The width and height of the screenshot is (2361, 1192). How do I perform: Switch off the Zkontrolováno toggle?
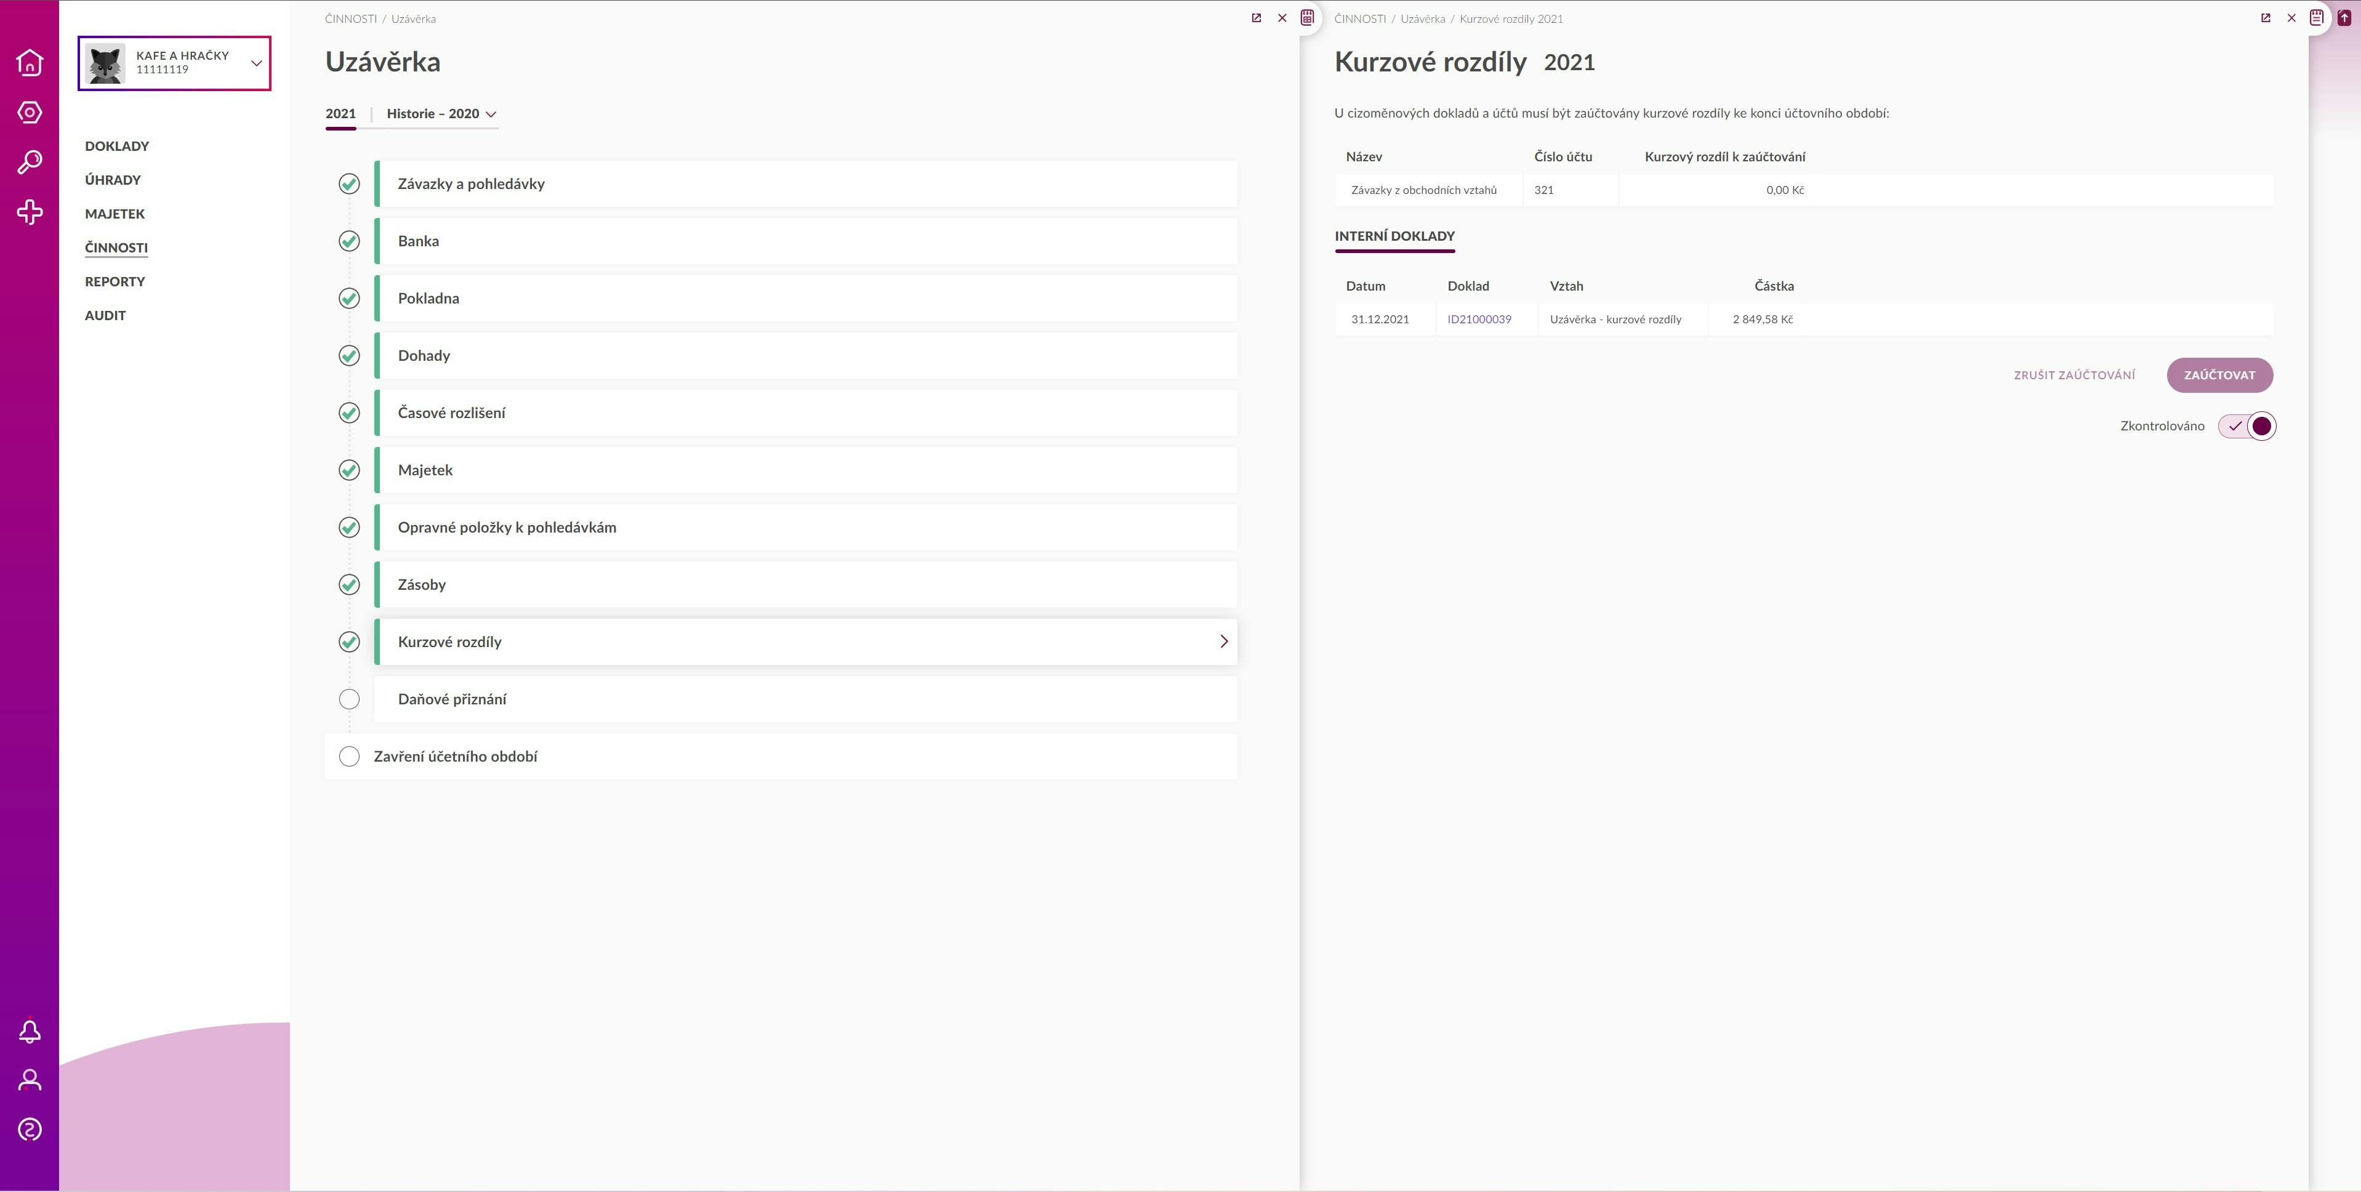(2246, 426)
